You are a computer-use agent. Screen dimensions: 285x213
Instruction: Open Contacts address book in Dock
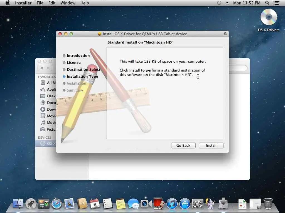[x=82, y=204]
